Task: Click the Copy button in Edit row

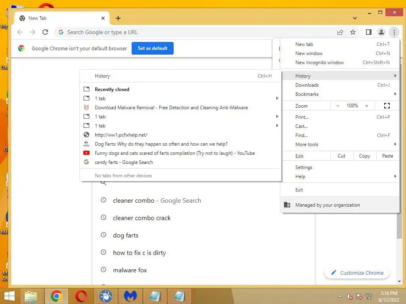Action: click(x=365, y=156)
